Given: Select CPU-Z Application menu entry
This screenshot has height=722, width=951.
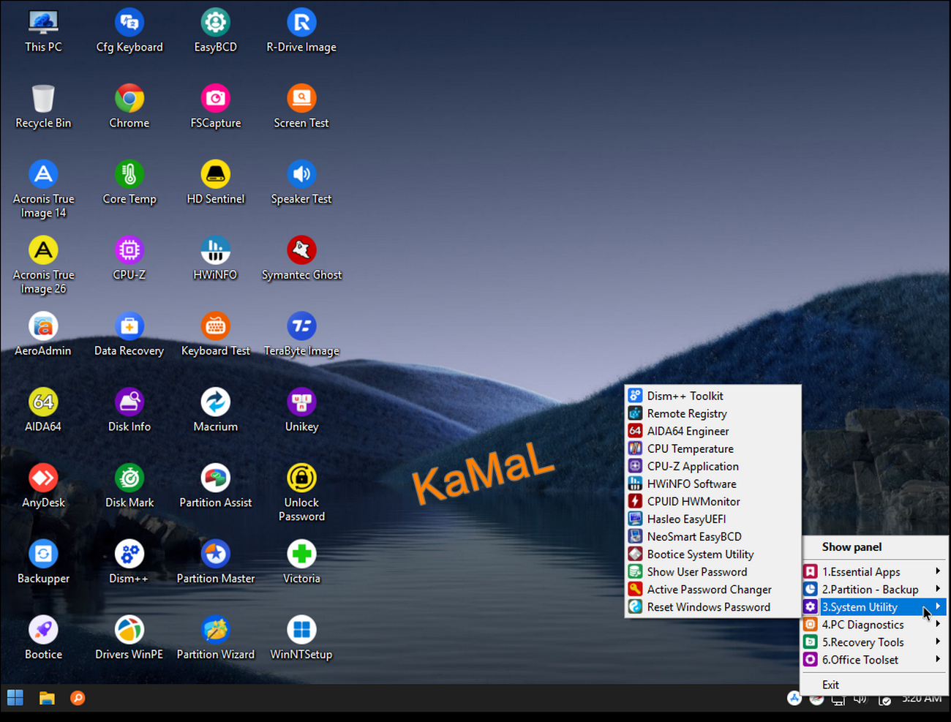Looking at the screenshot, I should (713, 466).
